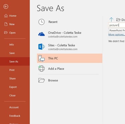
Task: Select Save As in the sidebar
Action: [x=15, y=62]
